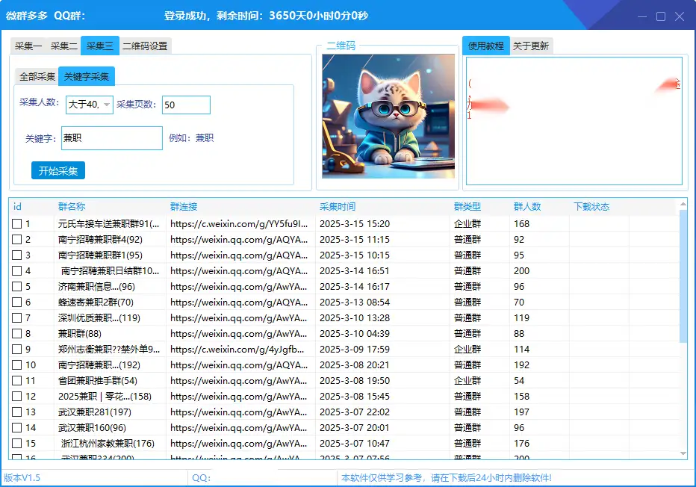The width and height of the screenshot is (696, 487).
Task: Maximize the window using title bar icon
Action: point(661,16)
